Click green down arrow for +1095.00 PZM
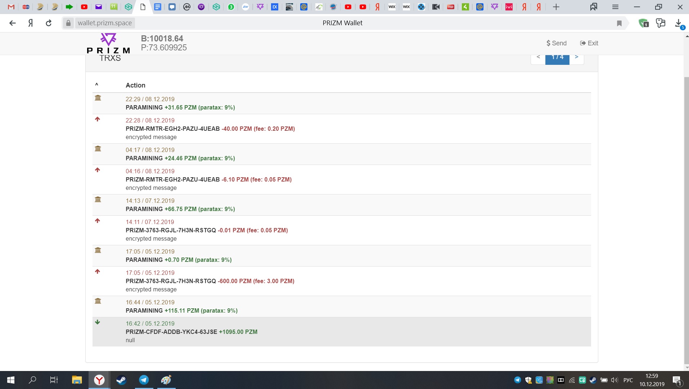This screenshot has width=689, height=389. coord(97,322)
